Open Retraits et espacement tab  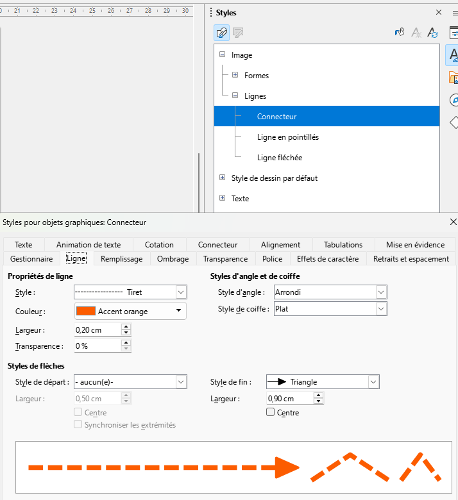point(411,258)
